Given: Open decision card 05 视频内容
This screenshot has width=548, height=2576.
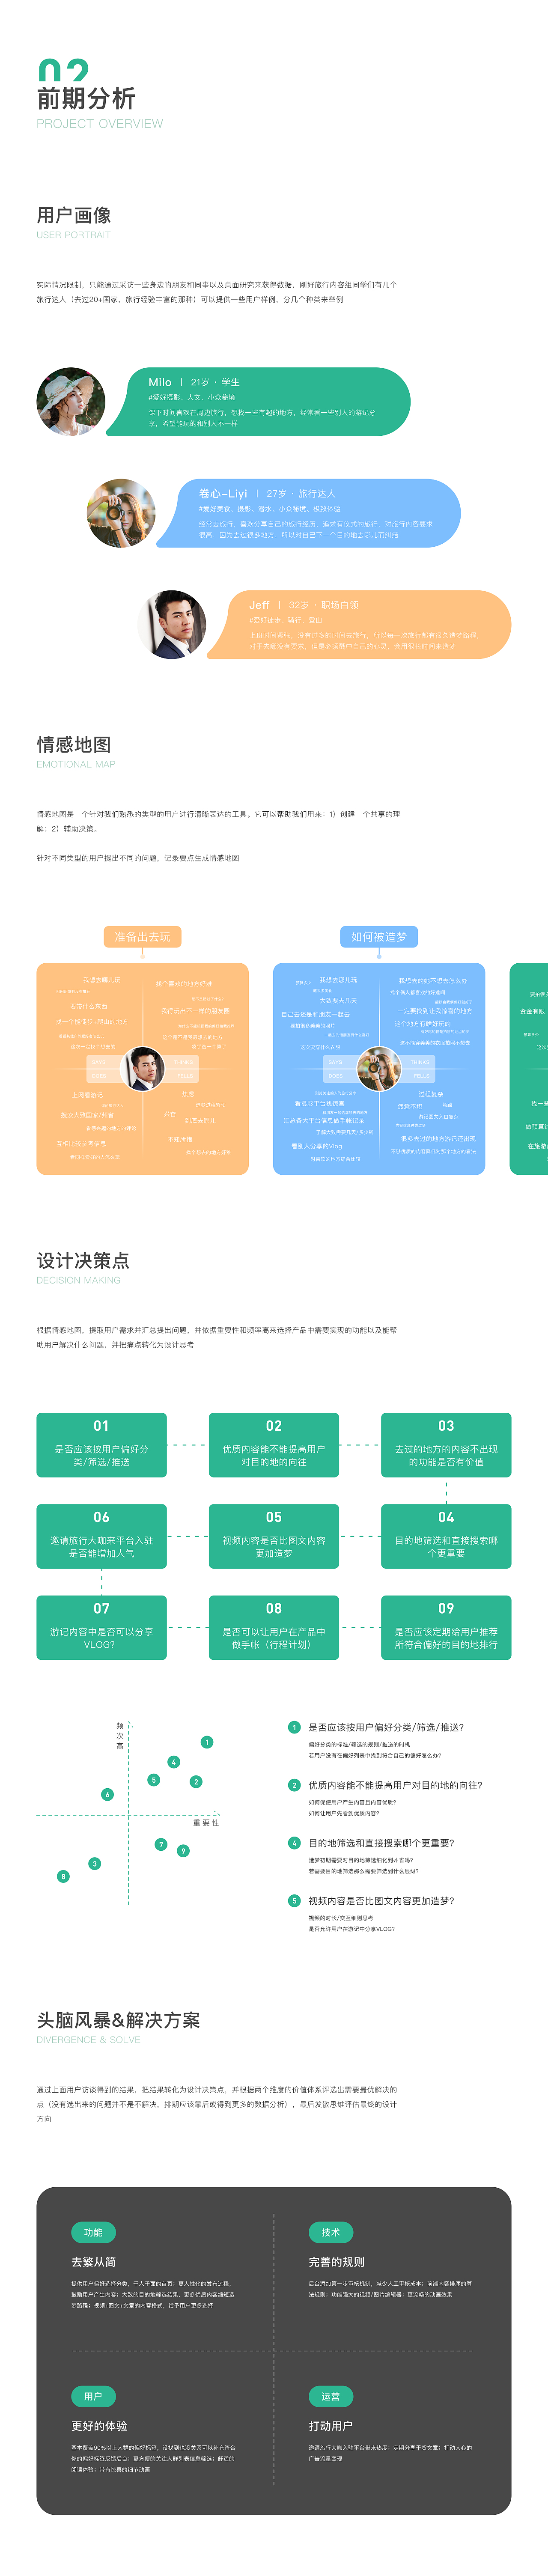Looking at the screenshot, I should click(x=274, y=1536).
